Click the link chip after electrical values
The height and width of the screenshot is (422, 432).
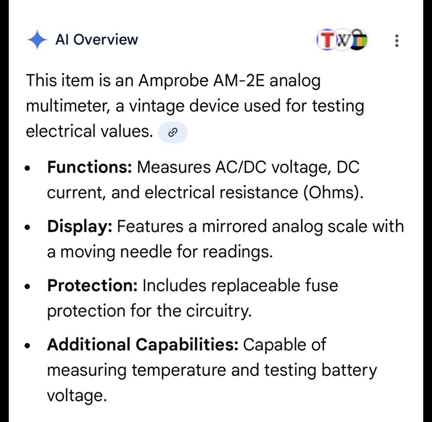(x=172, y=132)
